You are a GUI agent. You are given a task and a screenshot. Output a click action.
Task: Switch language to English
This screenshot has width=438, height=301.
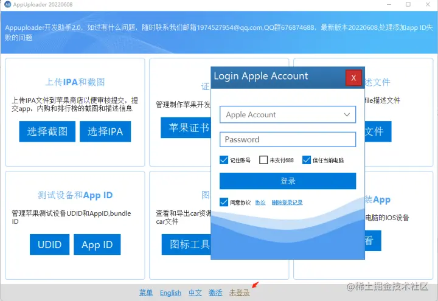(170, 292)
